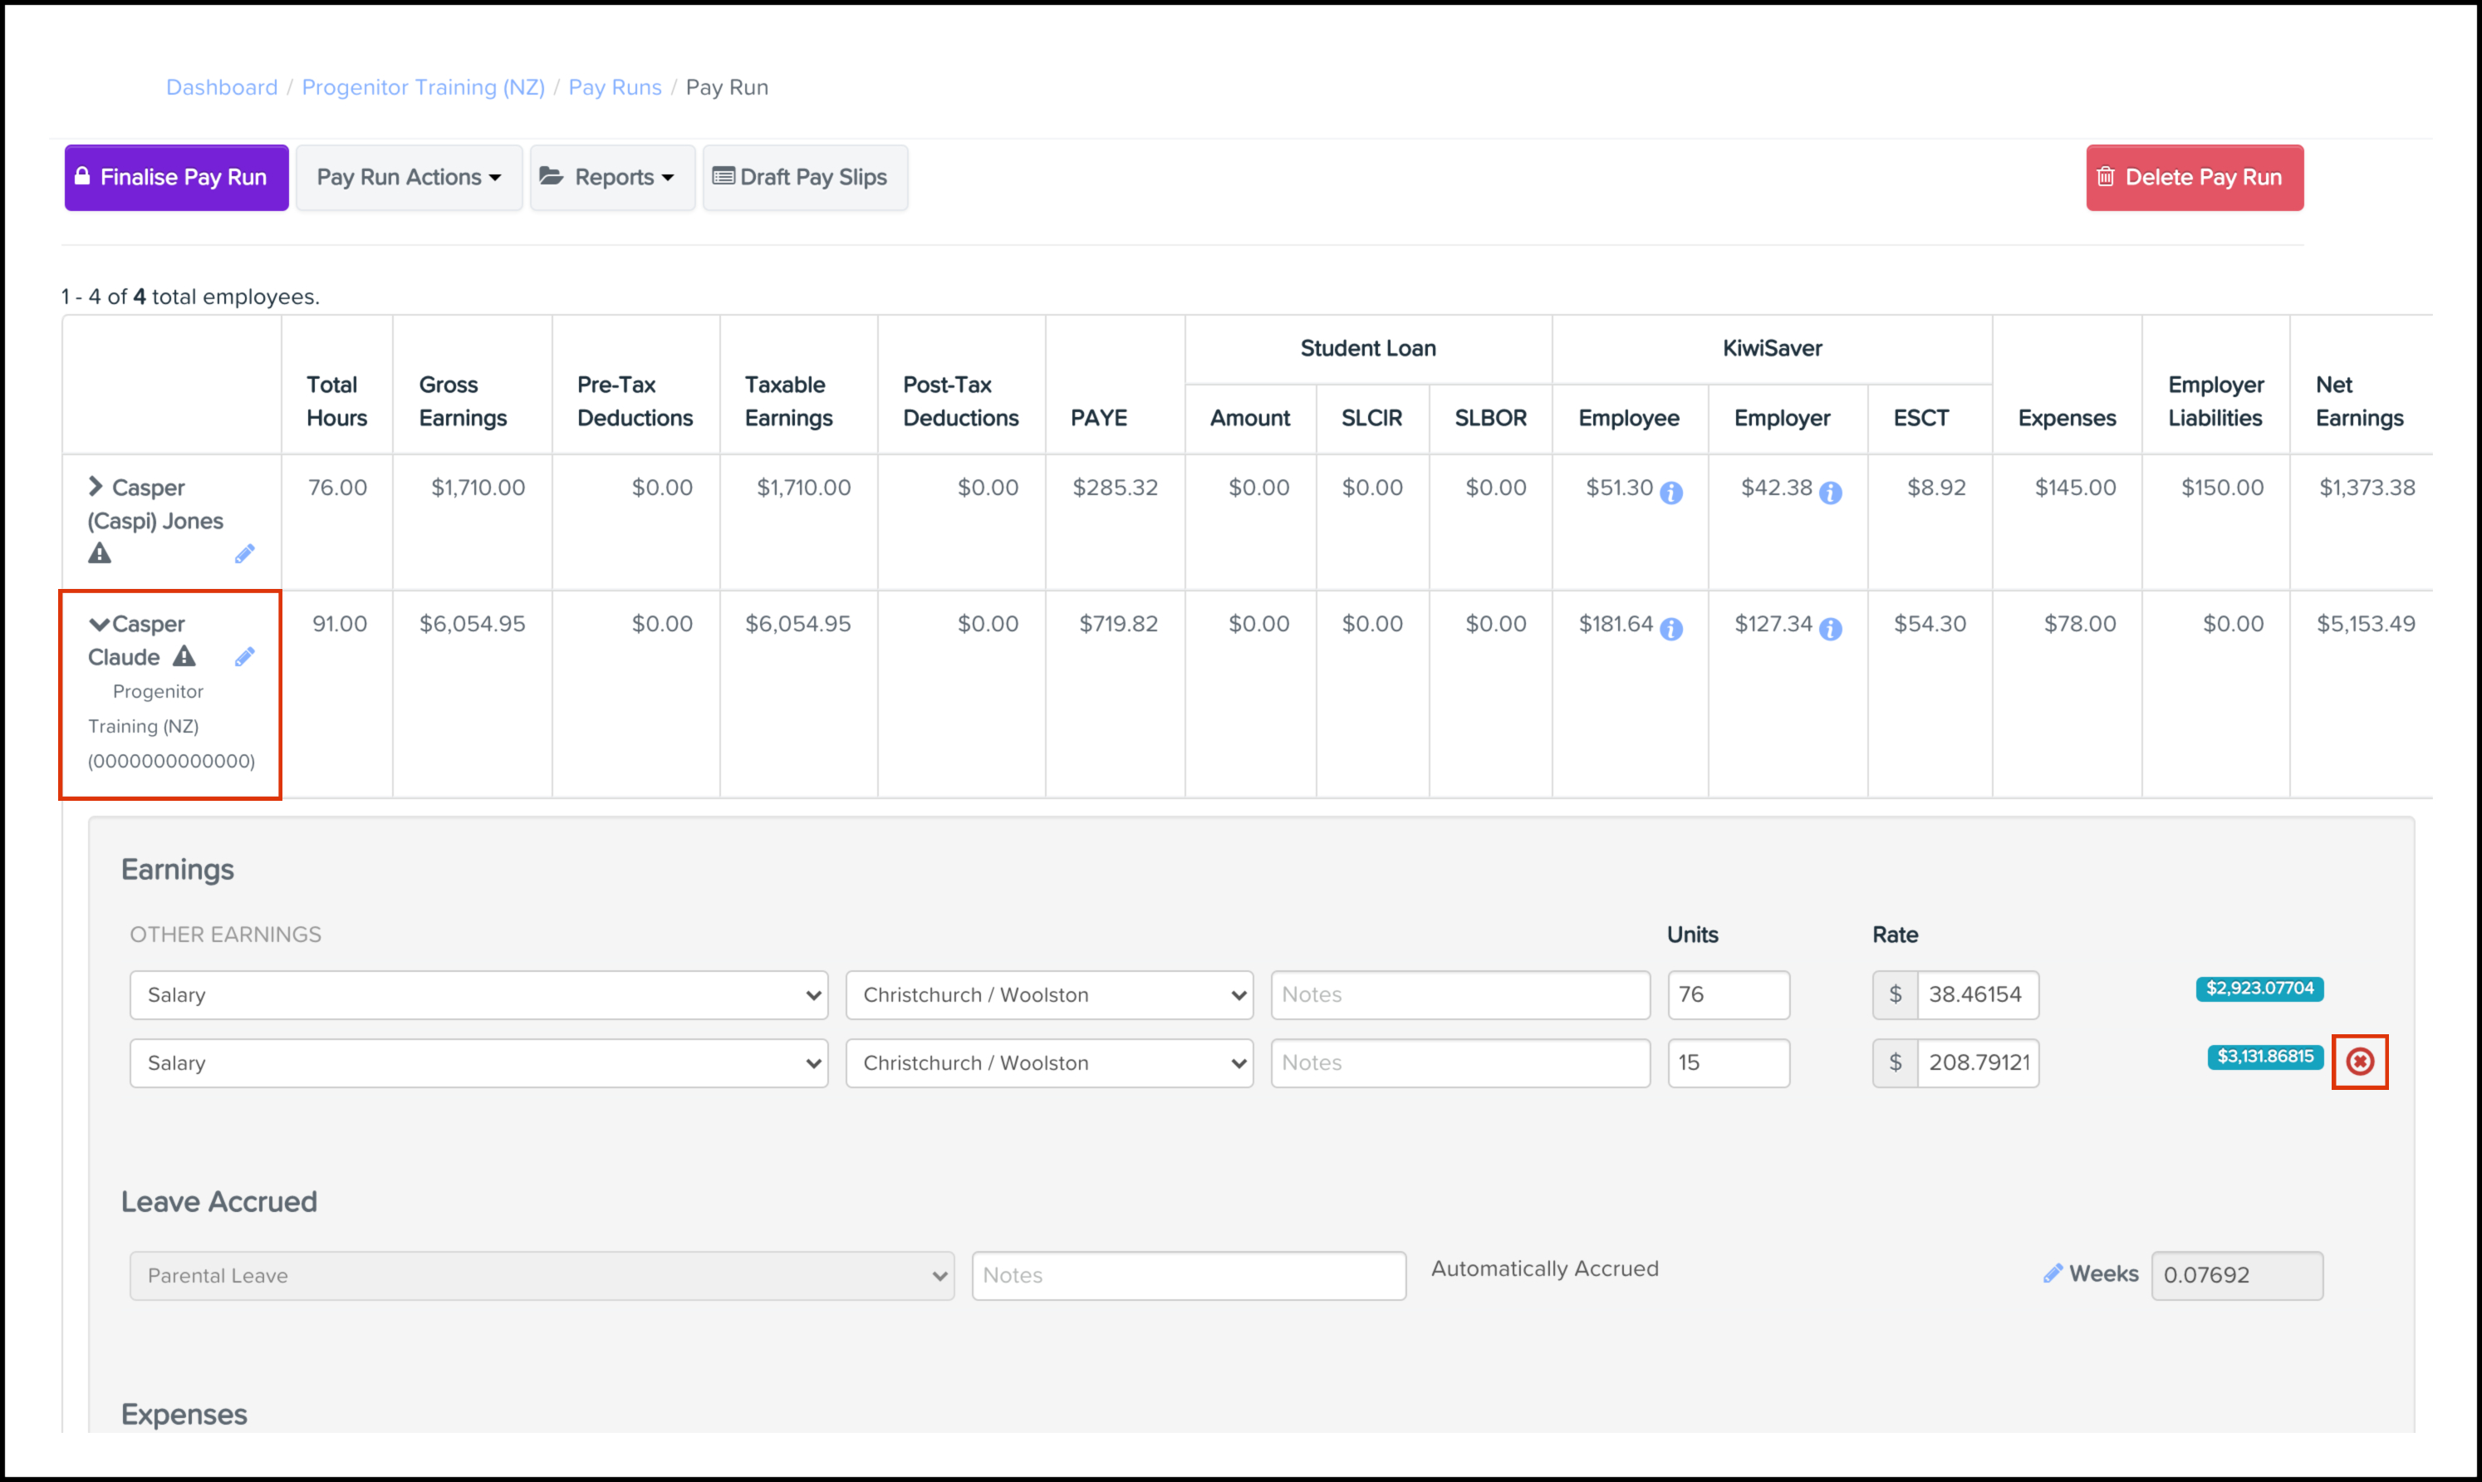Click warning triangle beside Casper Claude
2482x1482 pixels.
tap(184, 656)
